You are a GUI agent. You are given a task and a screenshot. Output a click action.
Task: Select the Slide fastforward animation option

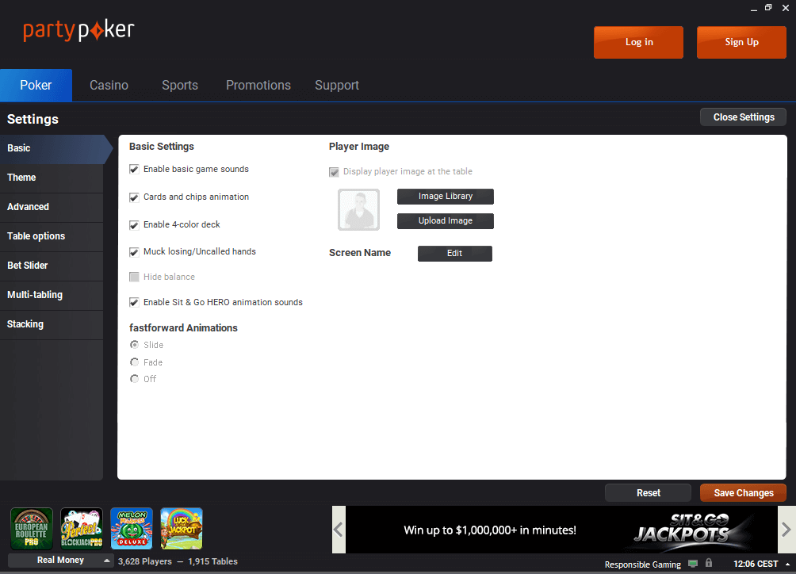click(x=134, y=345)
